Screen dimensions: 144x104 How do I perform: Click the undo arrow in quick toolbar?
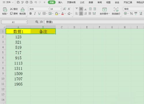(36, 2)
